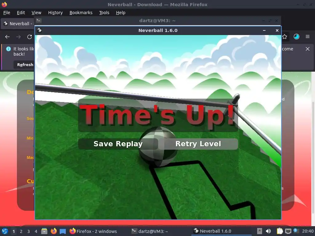Click the Firefox forward arrow
Image resolution: width=315 pixels, height=236 pixels.
[18, 37]
